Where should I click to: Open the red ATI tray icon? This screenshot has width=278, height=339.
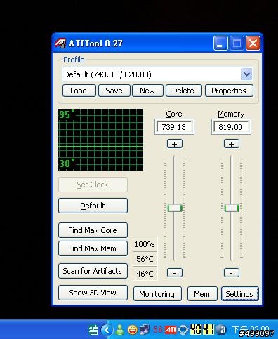(171, 330)
